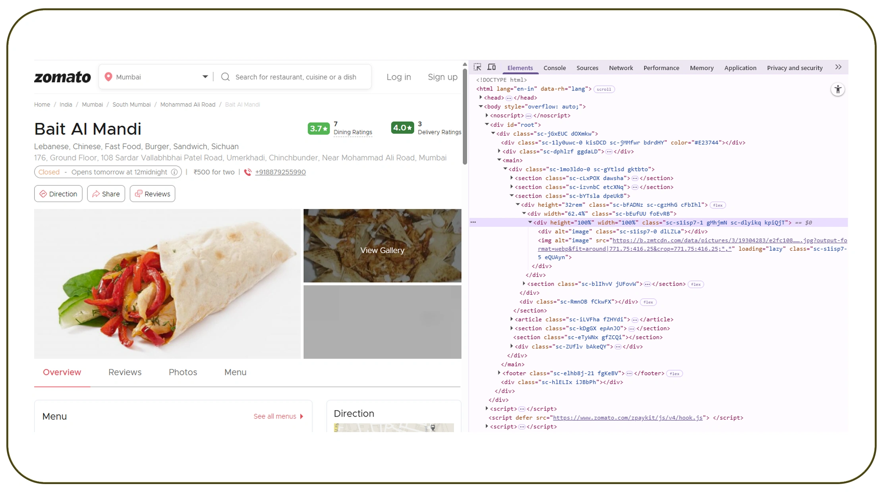
Task: Click the accessibility figure icon
Action: click(838, 90)
